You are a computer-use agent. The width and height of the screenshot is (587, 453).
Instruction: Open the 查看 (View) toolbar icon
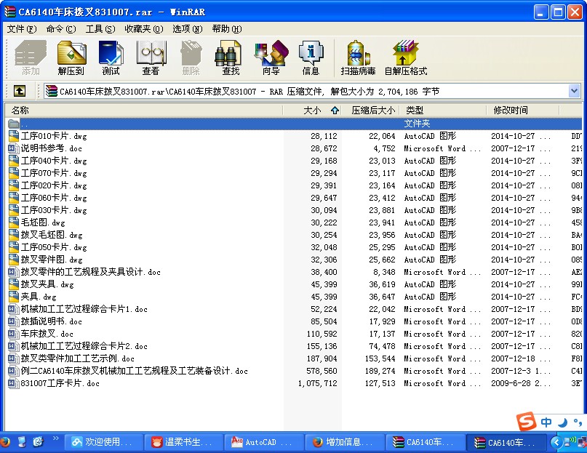[151, 57]
